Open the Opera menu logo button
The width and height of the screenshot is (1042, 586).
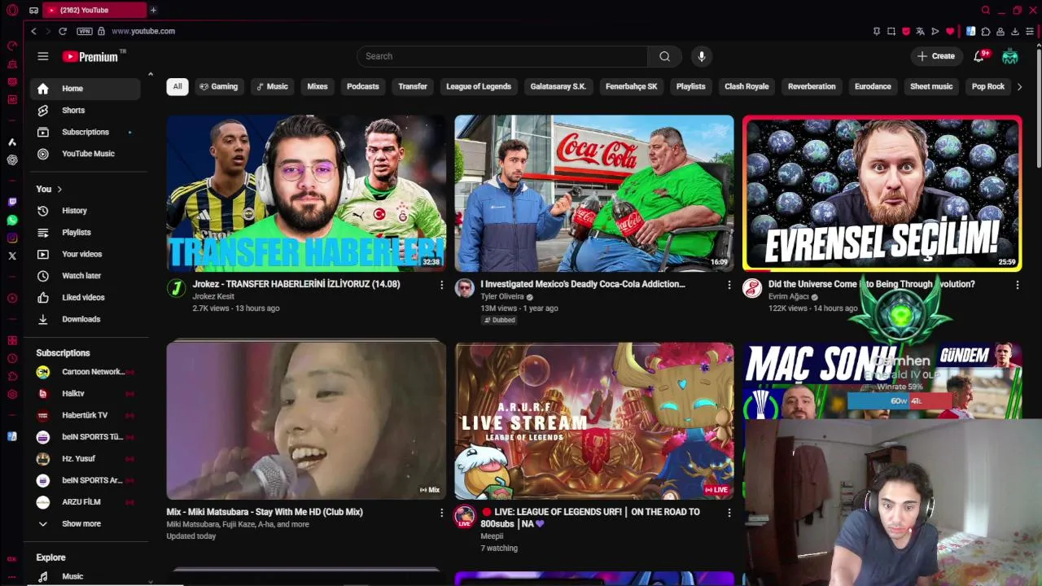tap(12, 11)
